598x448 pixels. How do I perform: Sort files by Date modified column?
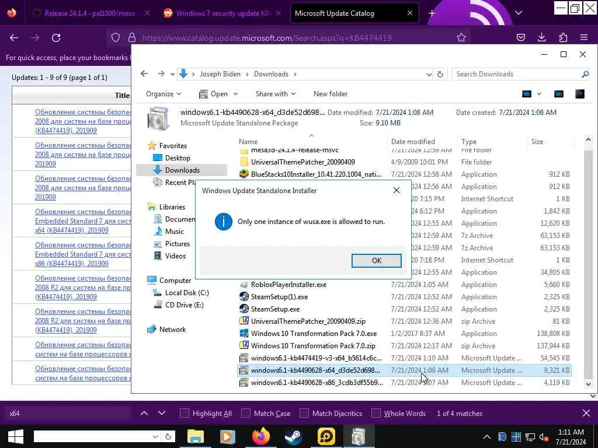click(413, 141)
